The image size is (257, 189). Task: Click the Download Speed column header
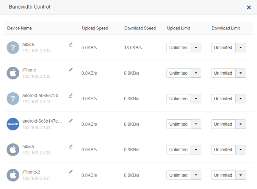tap(140, 28)
